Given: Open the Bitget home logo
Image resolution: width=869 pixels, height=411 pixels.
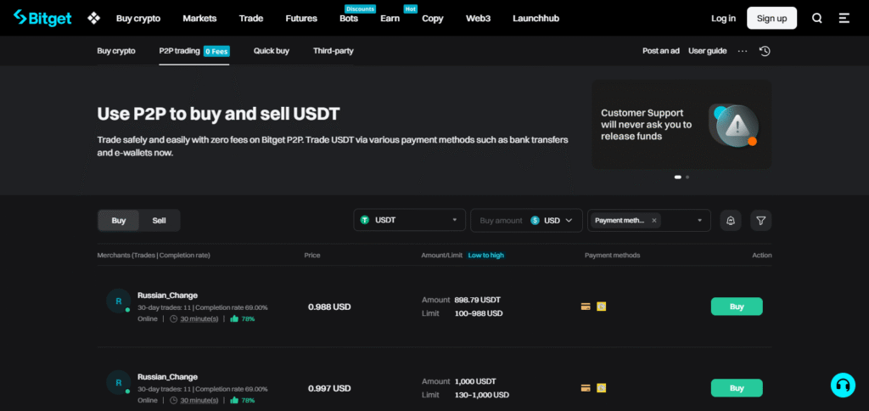Looking at the screenshot, I should pyautogui.click(x=42, y=18).
